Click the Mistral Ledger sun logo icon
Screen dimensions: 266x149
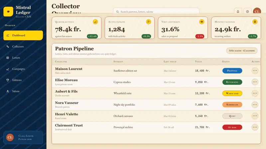(x=8, y=12)
